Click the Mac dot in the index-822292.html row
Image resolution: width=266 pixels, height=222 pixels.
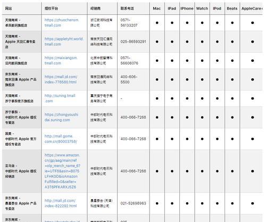pyautogui.click(x=157, y=203)
